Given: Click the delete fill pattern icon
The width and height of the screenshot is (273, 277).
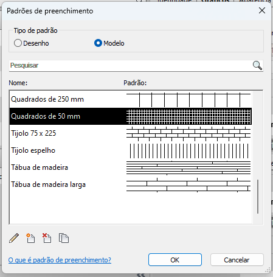Looking at the screenshot, I should pos(47,238).
